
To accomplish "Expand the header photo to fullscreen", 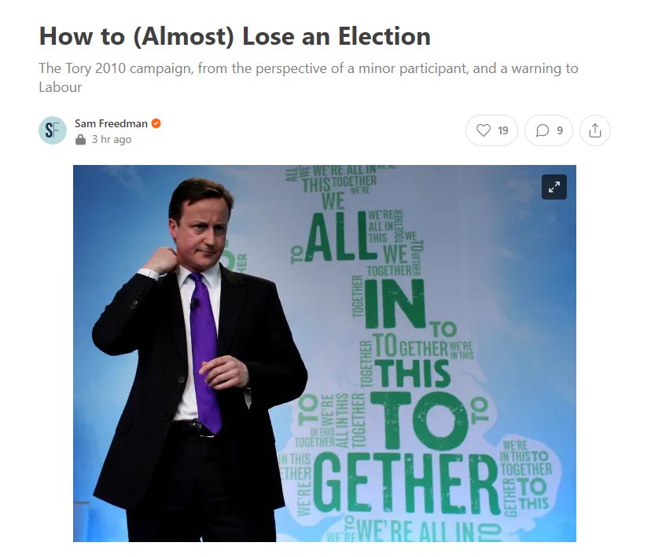I will (x=554, y=187).
